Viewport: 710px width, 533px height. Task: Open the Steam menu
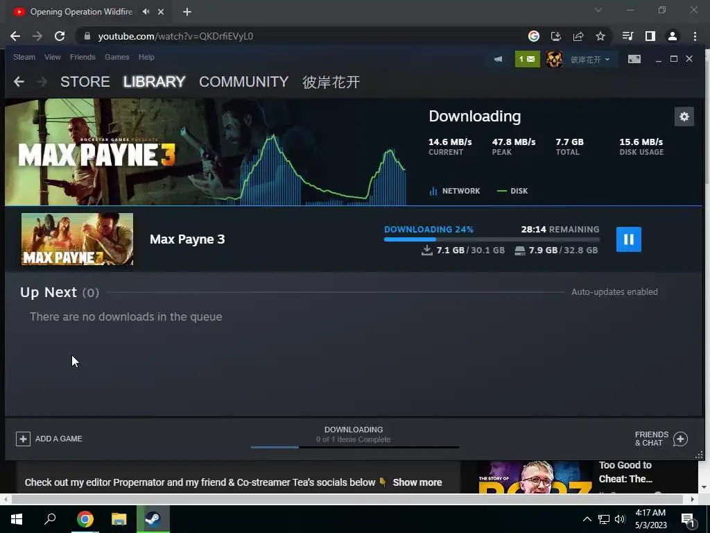click(24, 57)
